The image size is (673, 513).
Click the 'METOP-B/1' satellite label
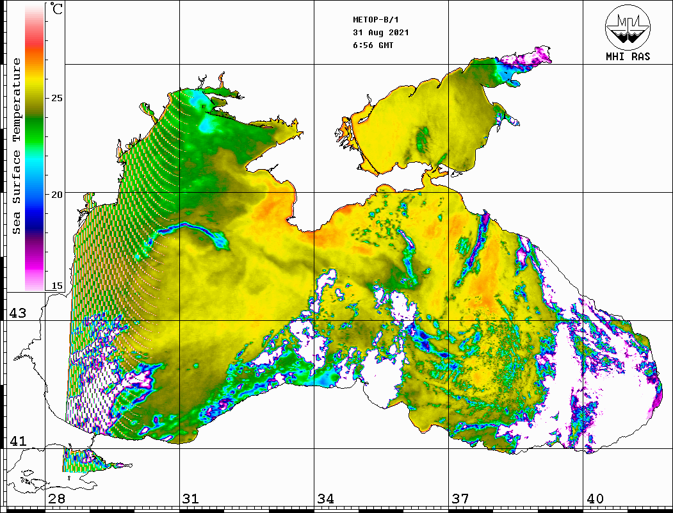point(376,20)
